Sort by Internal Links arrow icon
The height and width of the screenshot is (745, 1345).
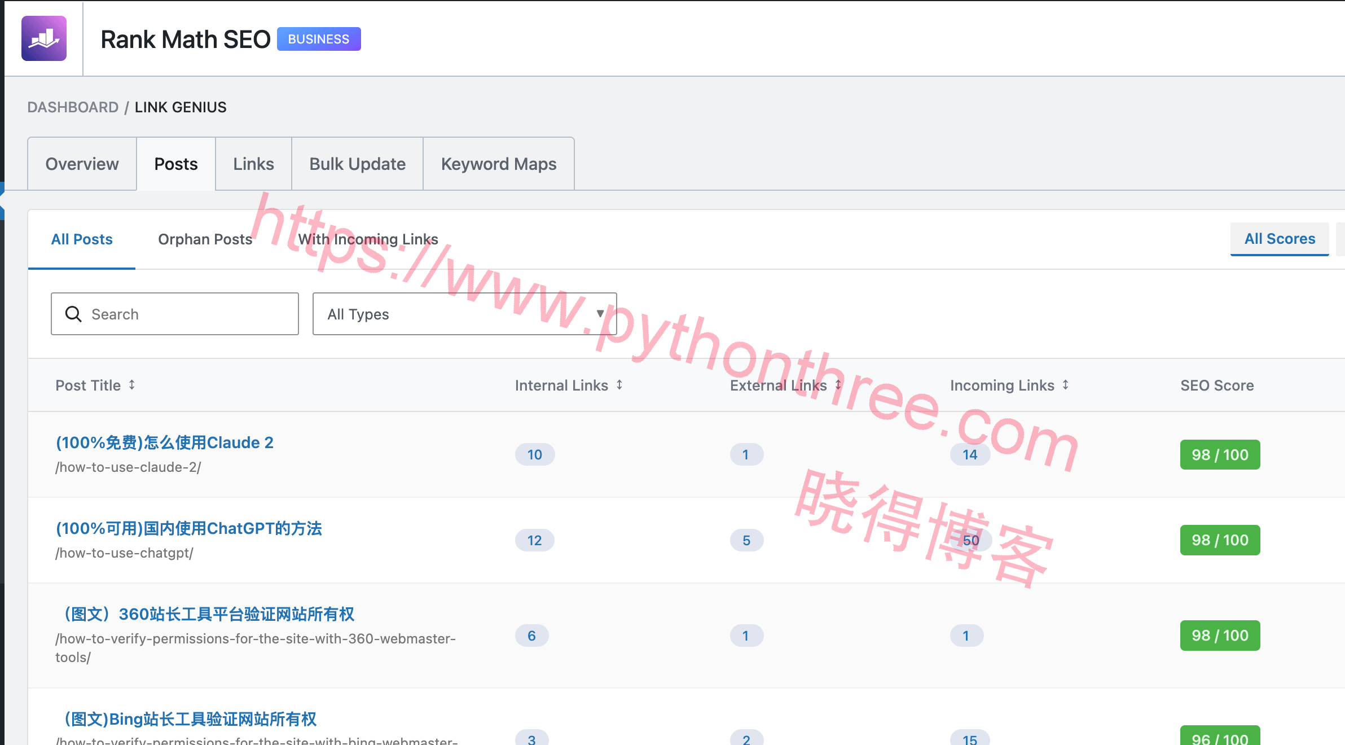coord(619,385)
